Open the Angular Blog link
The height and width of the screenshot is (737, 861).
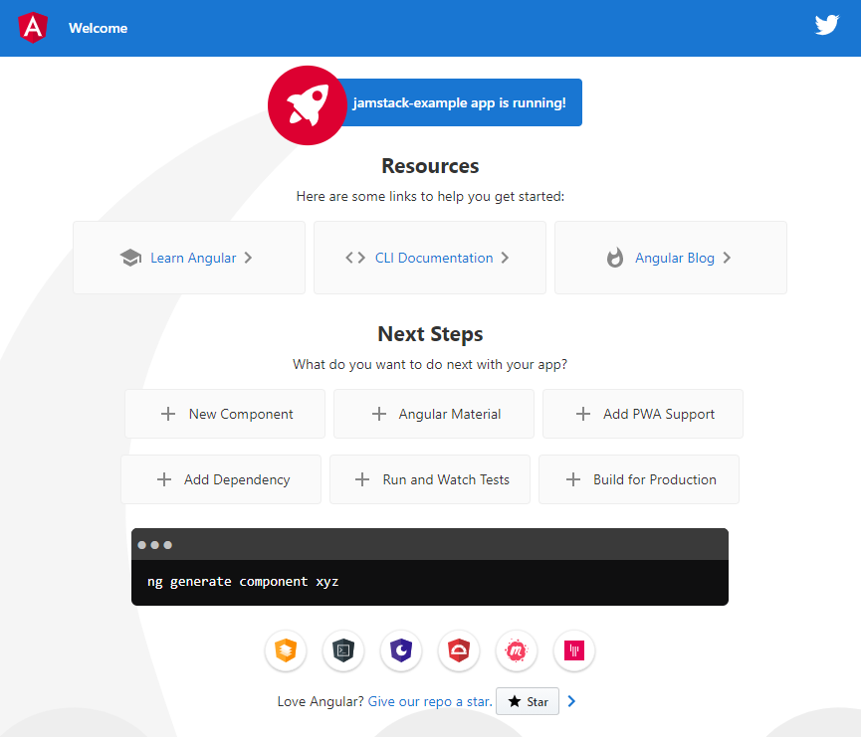point(671,258)
